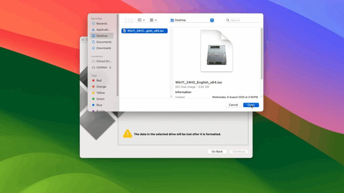344x193 pixels.
Task: Click the ISO Disk Image size text
Action: [x=192, y=87]
